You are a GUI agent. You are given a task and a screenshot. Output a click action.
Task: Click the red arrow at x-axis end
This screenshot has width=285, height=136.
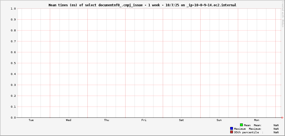point(282,118)
